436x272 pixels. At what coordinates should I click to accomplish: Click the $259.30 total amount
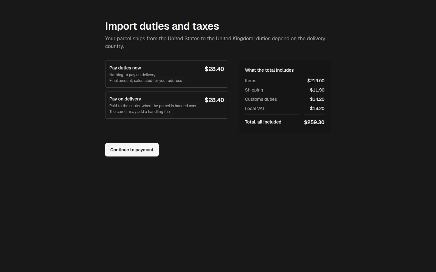[314, 122]
